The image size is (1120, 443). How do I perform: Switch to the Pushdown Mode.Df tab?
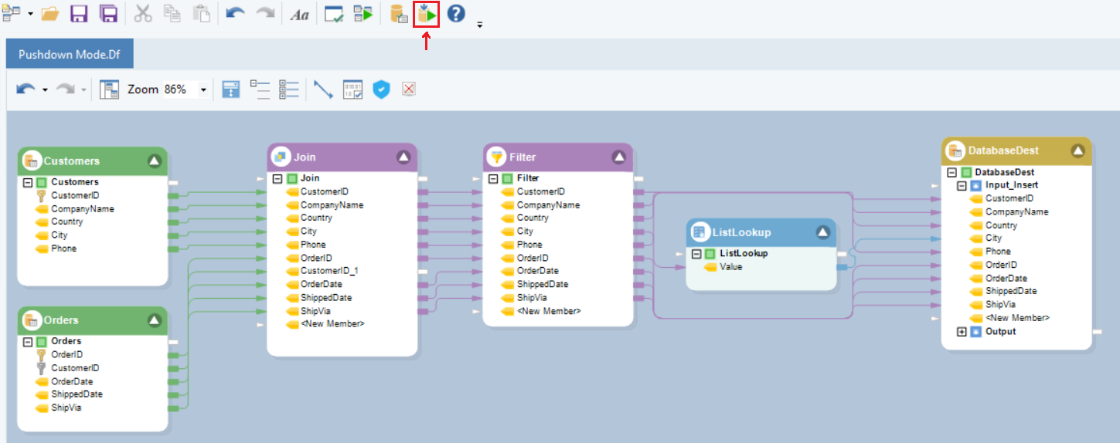70,55
